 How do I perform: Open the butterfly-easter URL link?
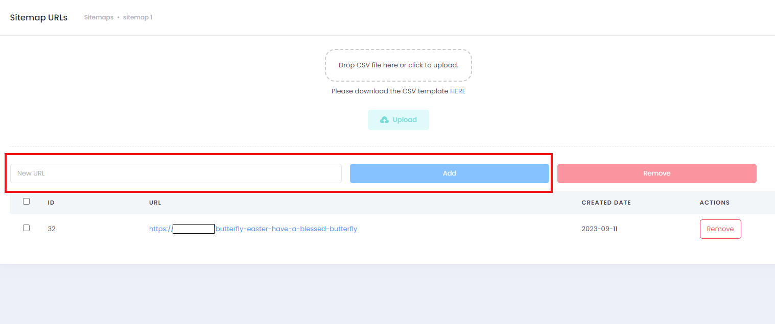click(x=253, y=229)
